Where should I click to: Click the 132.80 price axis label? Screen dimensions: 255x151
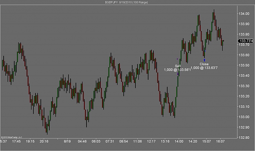(244, 138)
